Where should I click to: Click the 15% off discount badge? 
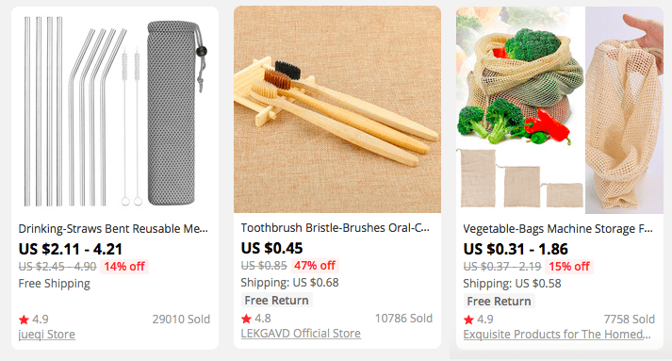(x=569, y=267)
